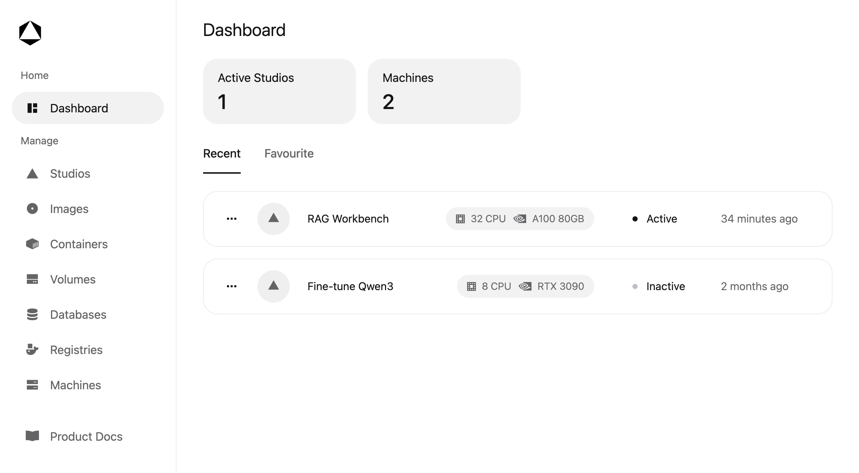The width and height of the screenshot is (859, 473).
Task: Open the Fine-tune Qwen3 studio name
Action: tap(350, 286)
